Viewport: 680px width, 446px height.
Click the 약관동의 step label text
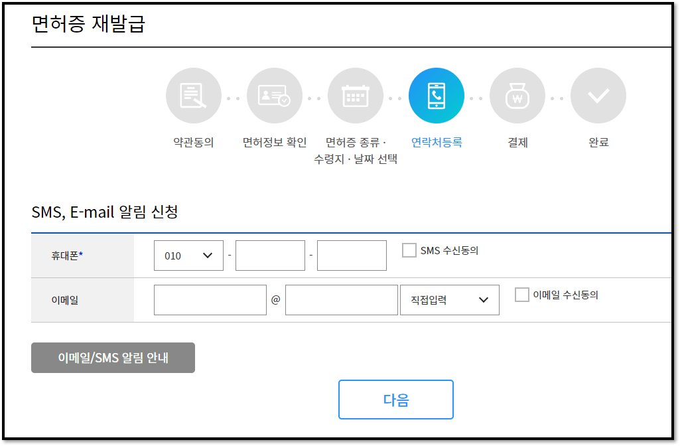[x=193, y=141]
